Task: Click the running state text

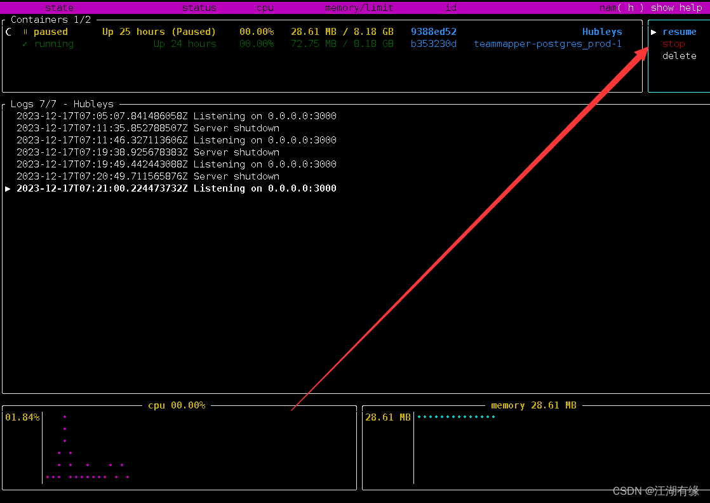Action: point(53,44)
